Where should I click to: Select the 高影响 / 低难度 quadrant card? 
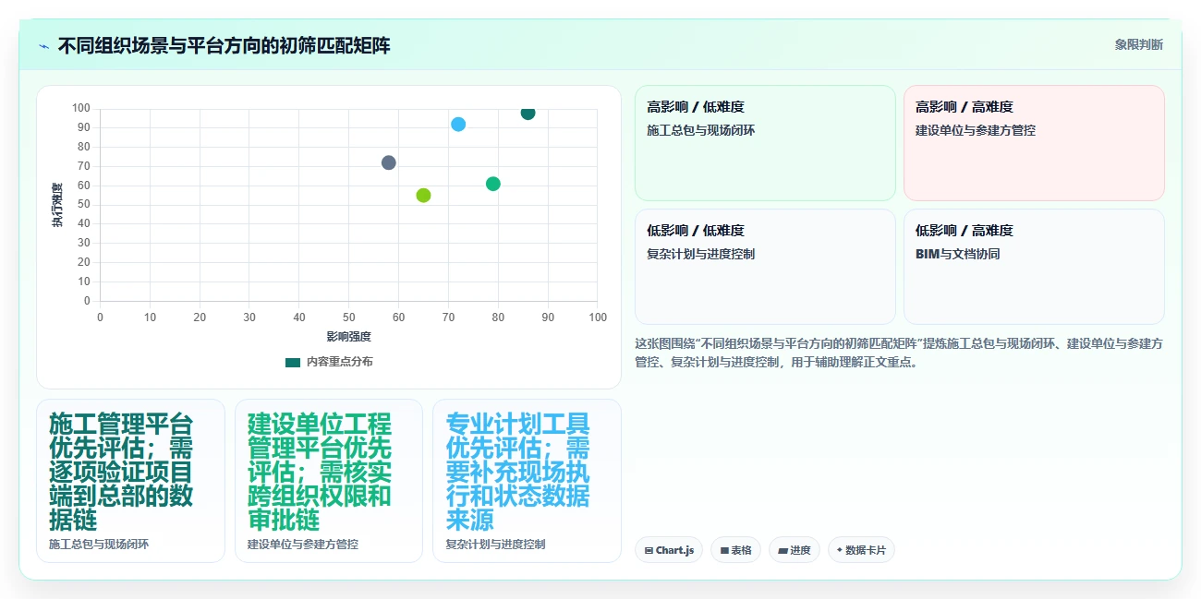point(765,143)
